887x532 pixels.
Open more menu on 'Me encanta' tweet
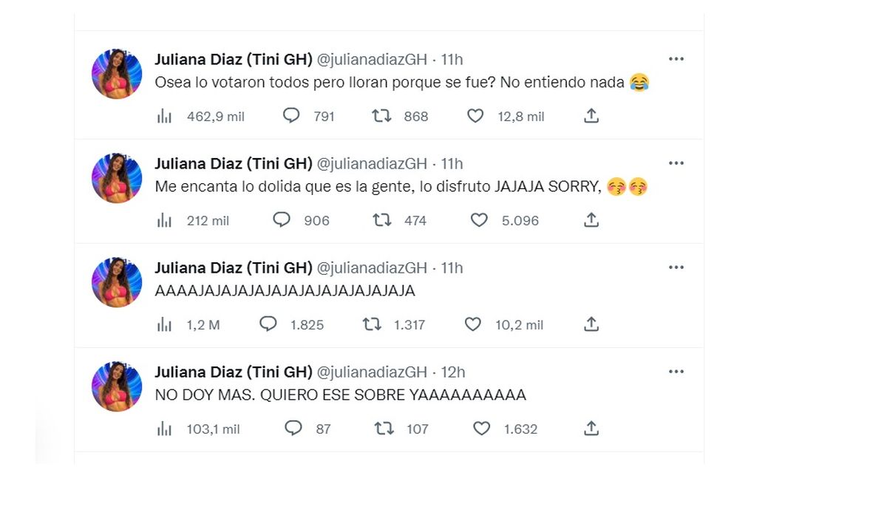(676, 163)
